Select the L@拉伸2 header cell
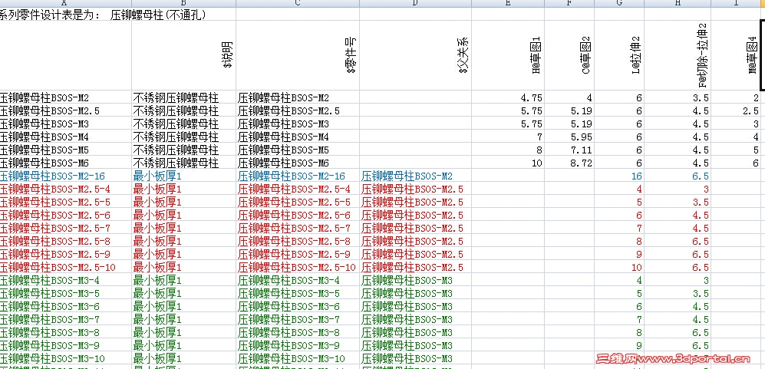 tap(619, 54)
